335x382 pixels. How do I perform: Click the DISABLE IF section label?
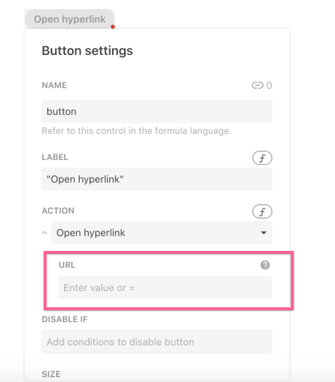point(65,319)
